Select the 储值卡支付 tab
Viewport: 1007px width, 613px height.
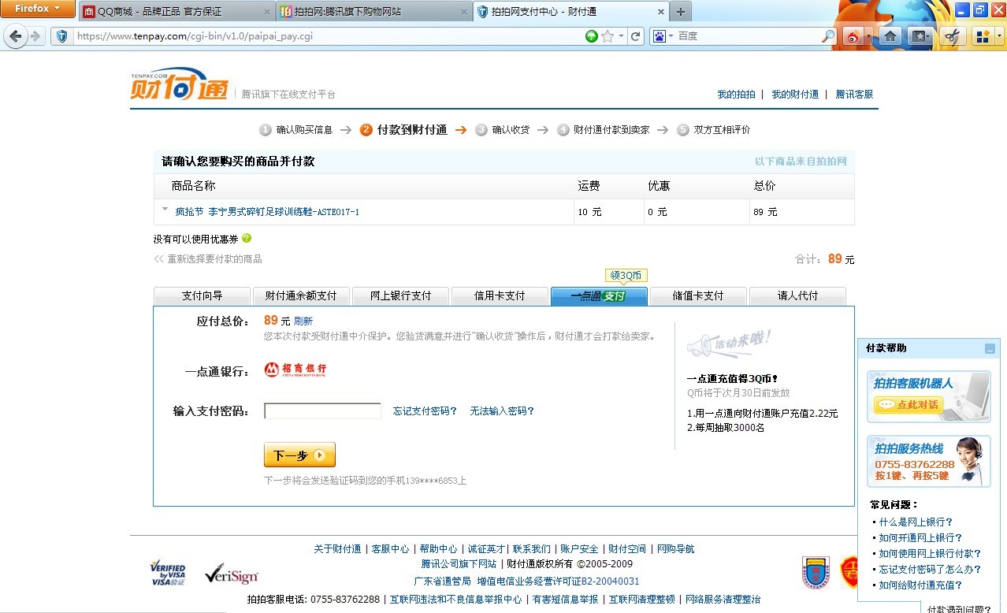698,296
